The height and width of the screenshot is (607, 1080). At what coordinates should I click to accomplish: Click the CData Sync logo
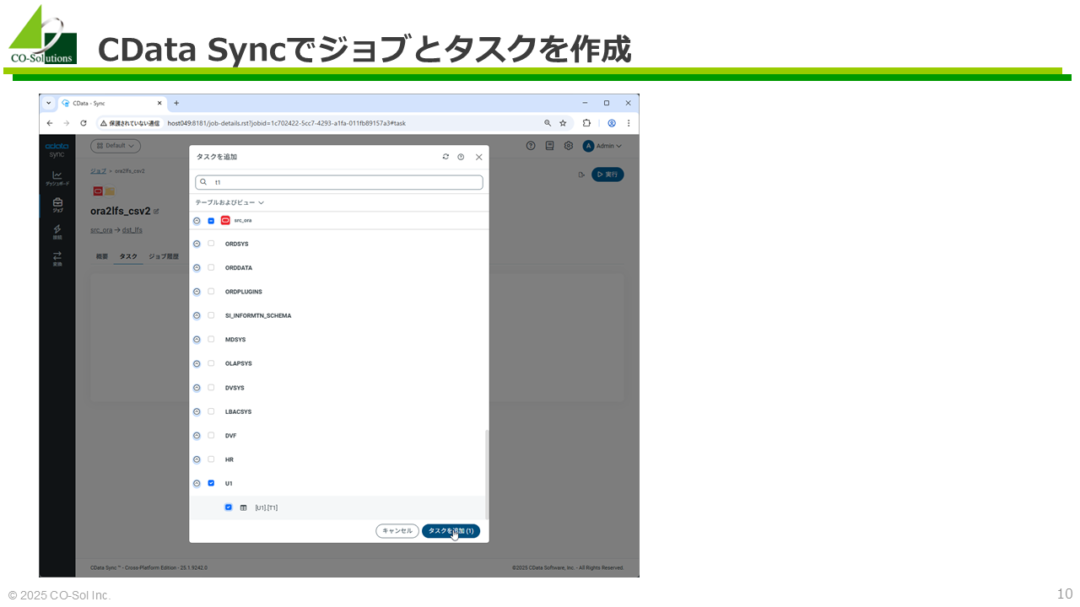[x=56, y=150]
